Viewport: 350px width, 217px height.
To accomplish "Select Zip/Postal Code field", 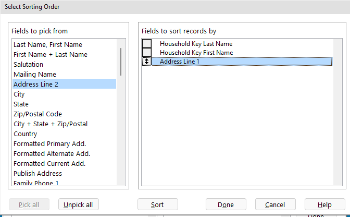I will [37, 114].
